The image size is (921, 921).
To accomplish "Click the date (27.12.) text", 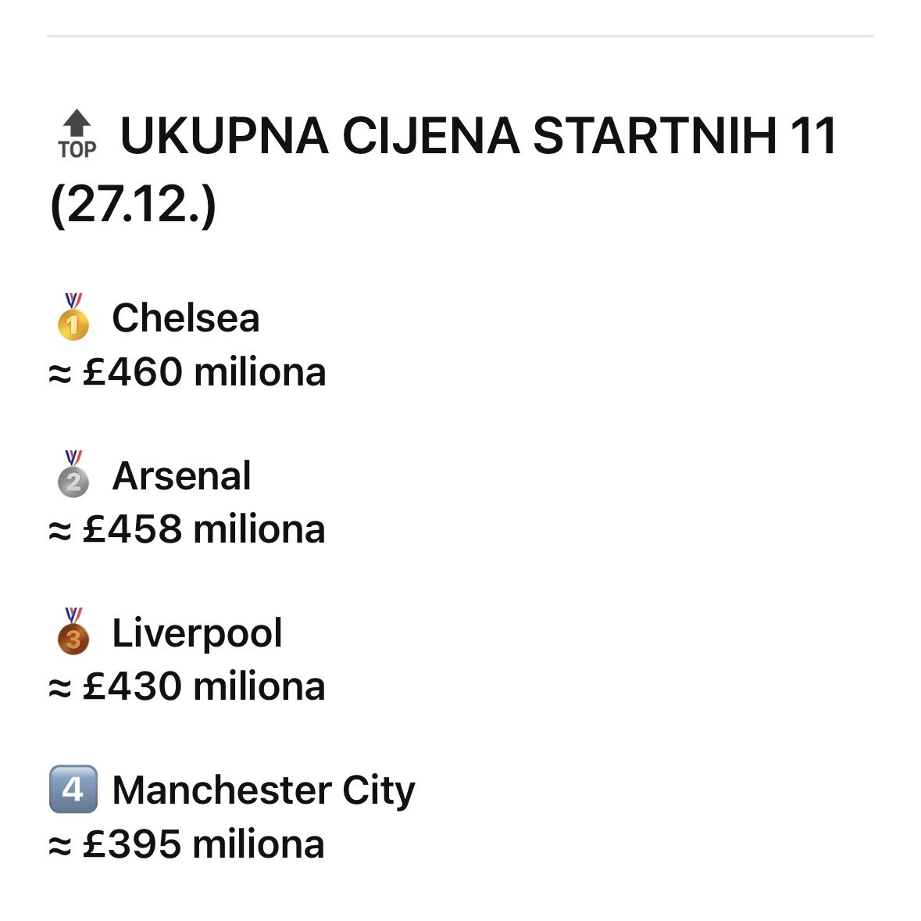I will pyautogui.click(x=133, y=205).
